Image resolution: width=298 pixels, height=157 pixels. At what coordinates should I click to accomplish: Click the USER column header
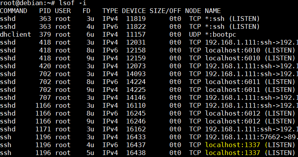[x=63, y=11]
